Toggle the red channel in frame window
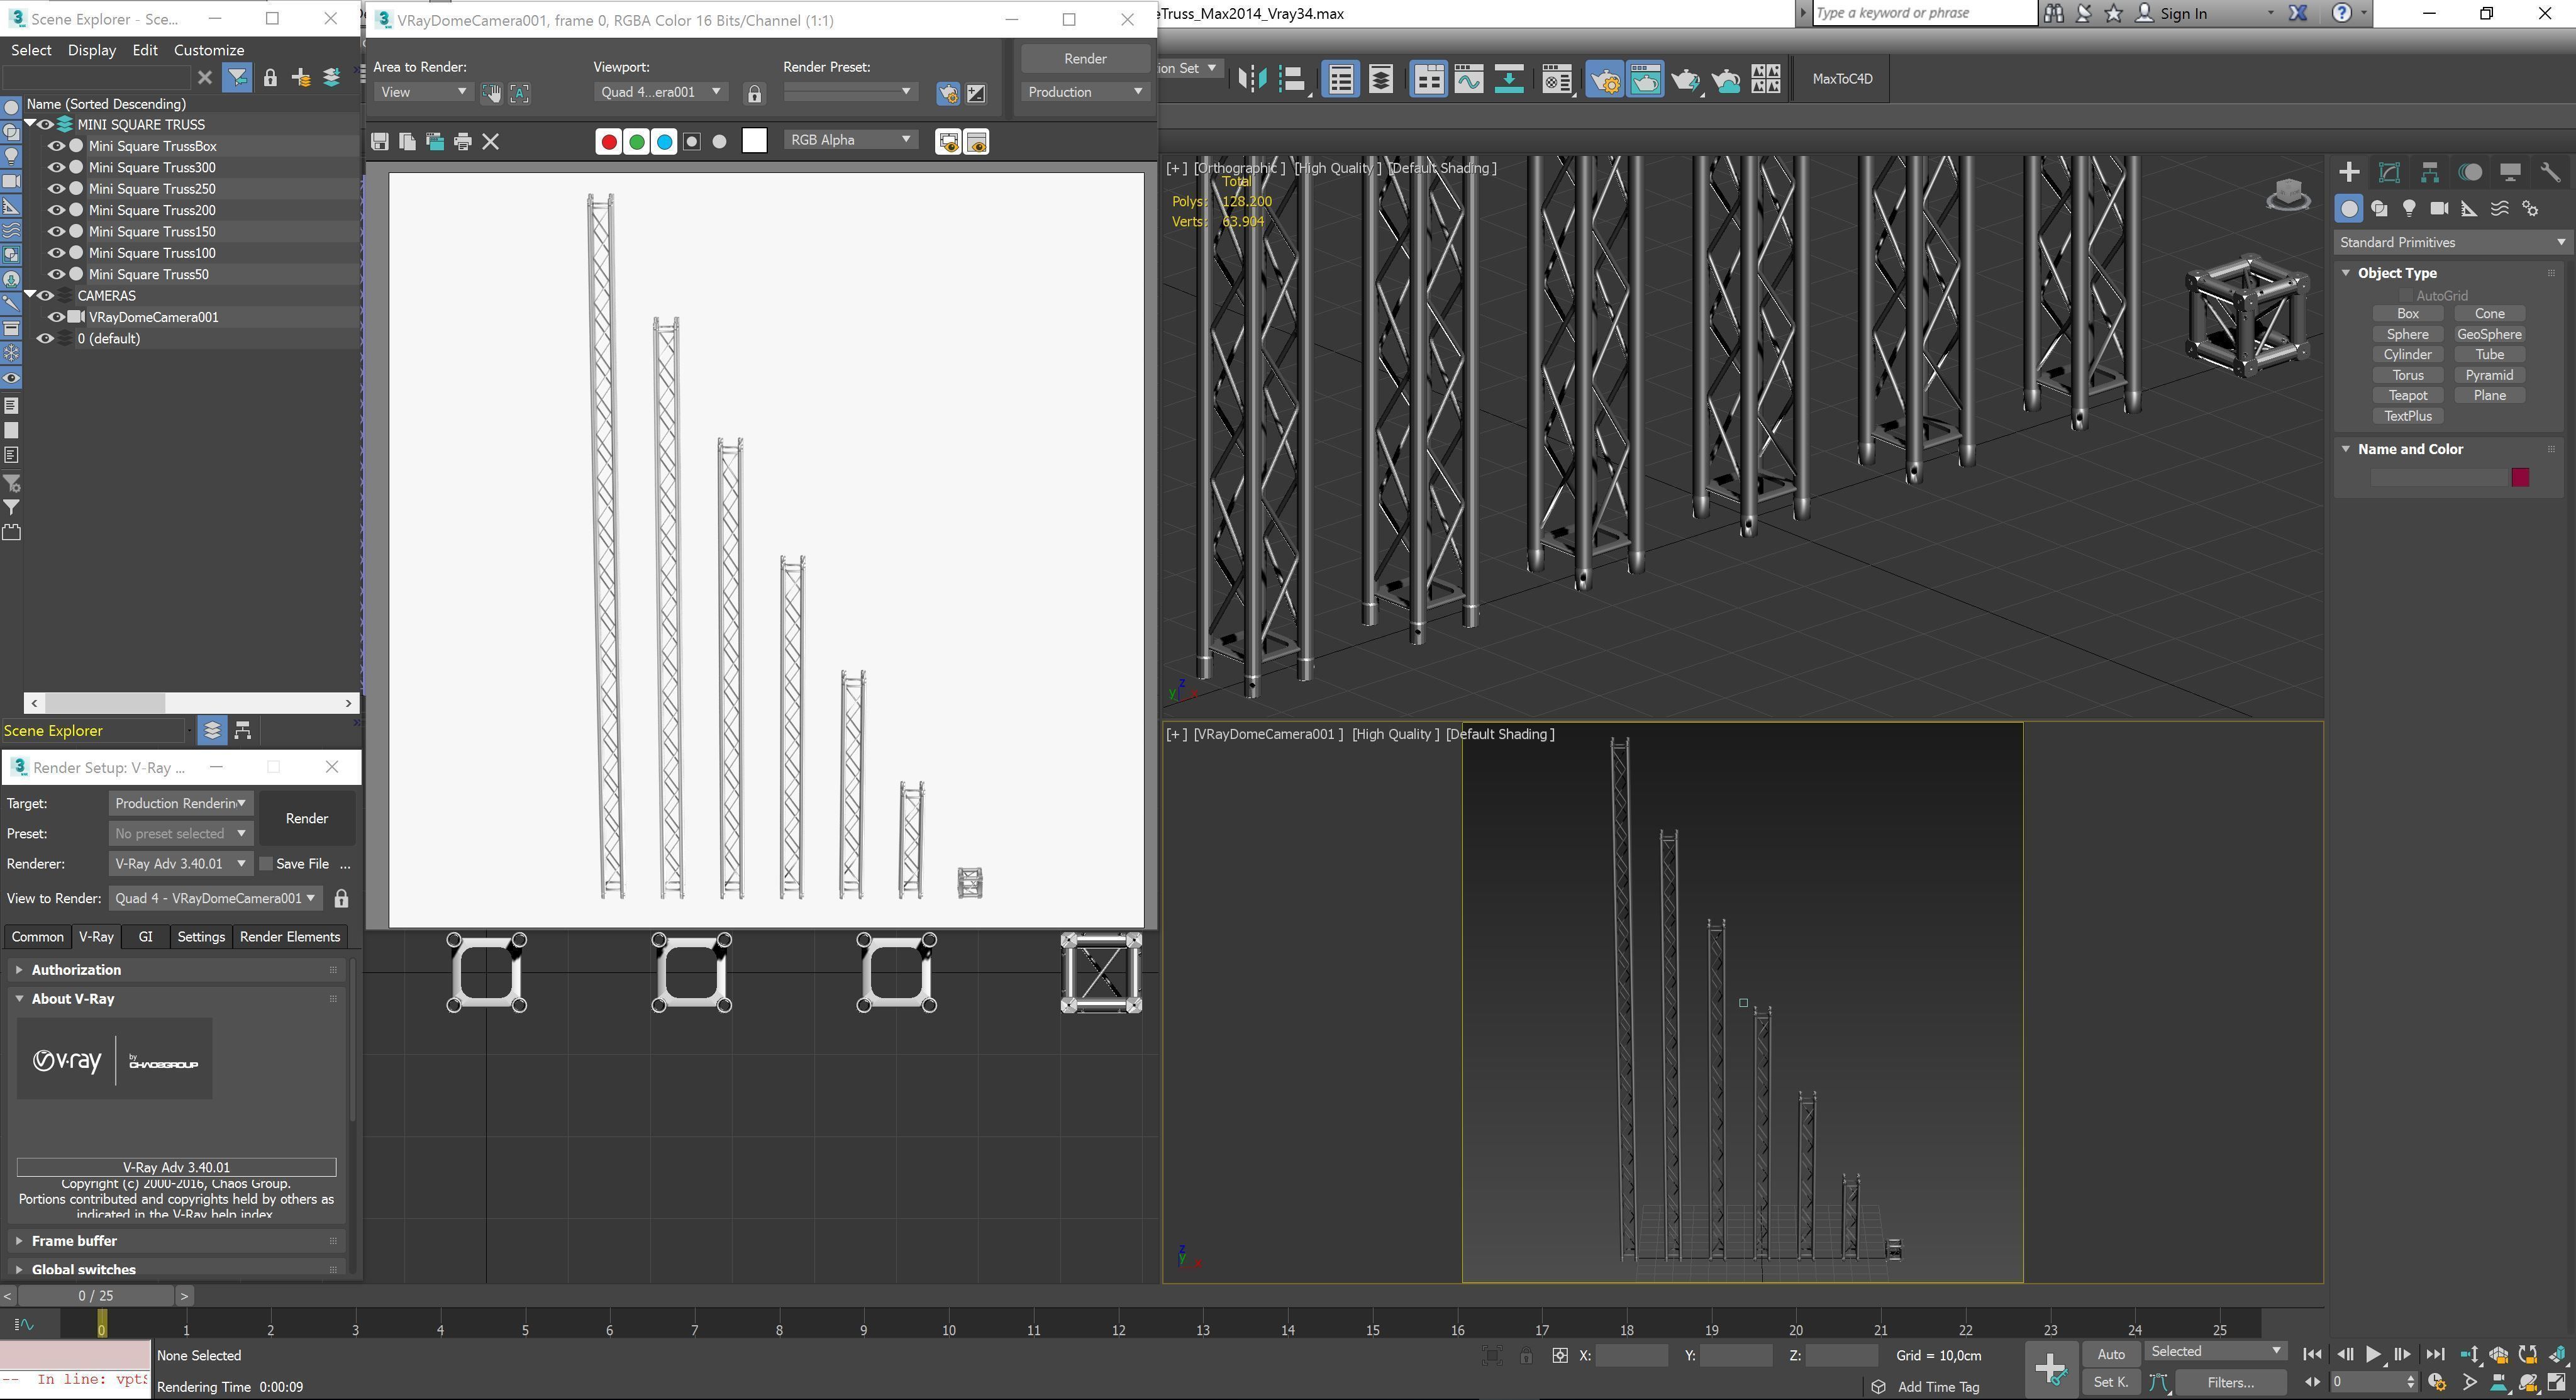This screenshot has width=2576, height=1400. 608,141
